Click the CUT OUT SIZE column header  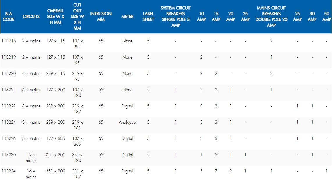pos(77,17)
